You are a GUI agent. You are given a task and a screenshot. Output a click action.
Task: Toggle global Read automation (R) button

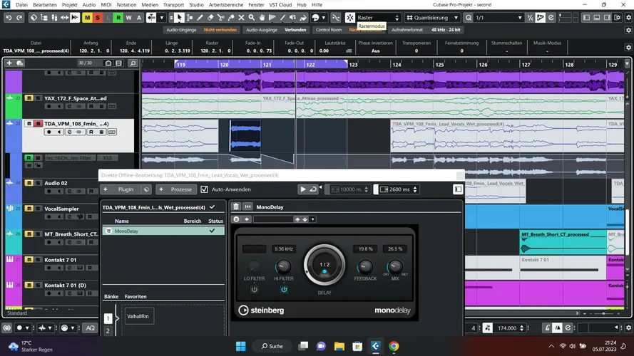click(118, 18)
